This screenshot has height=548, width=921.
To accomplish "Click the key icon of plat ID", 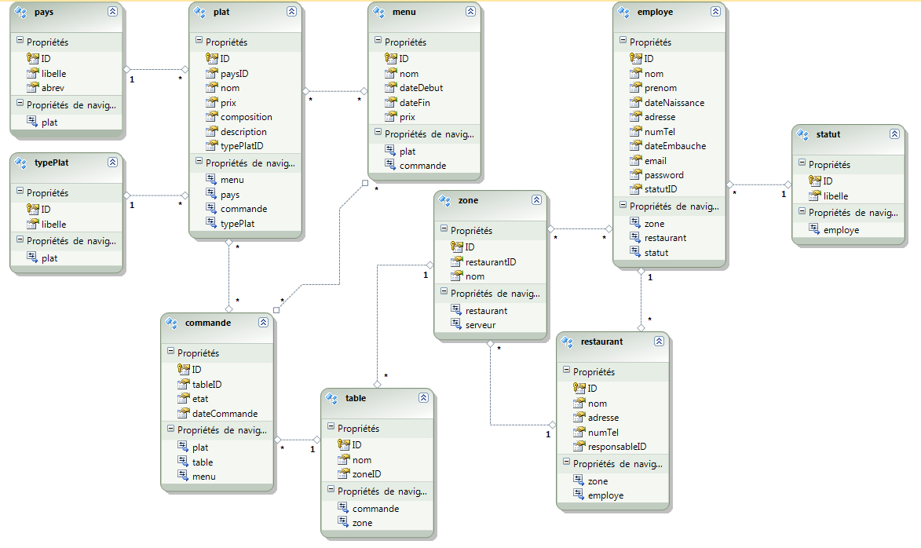I will click(x=212, y=58).
